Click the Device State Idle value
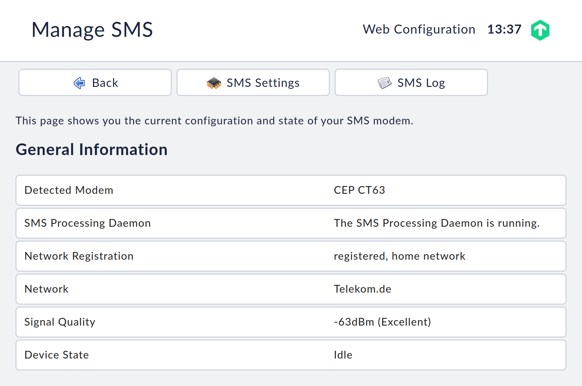This screenshot has width=582, height=386. tap(343, 355)
